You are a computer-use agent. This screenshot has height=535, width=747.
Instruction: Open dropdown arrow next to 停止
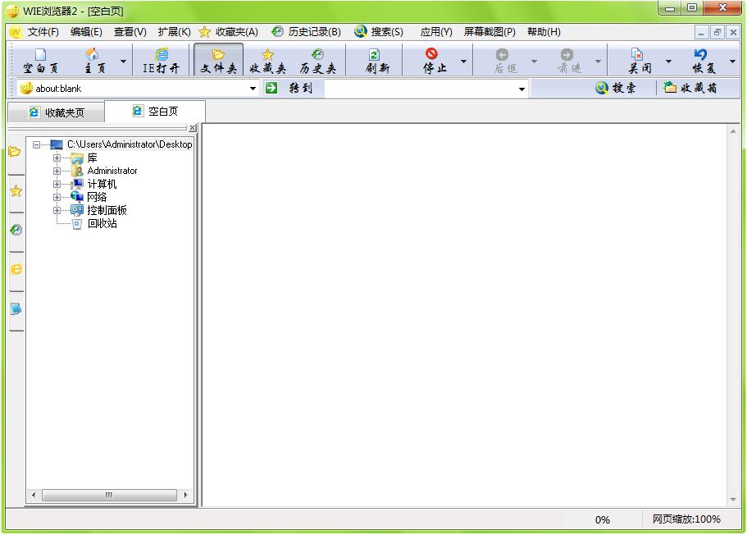click(x=463, y=61)
